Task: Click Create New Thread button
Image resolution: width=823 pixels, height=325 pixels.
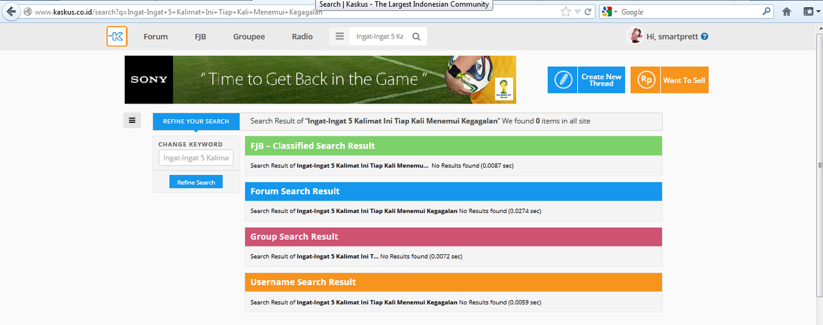Action: coord(601,80)
